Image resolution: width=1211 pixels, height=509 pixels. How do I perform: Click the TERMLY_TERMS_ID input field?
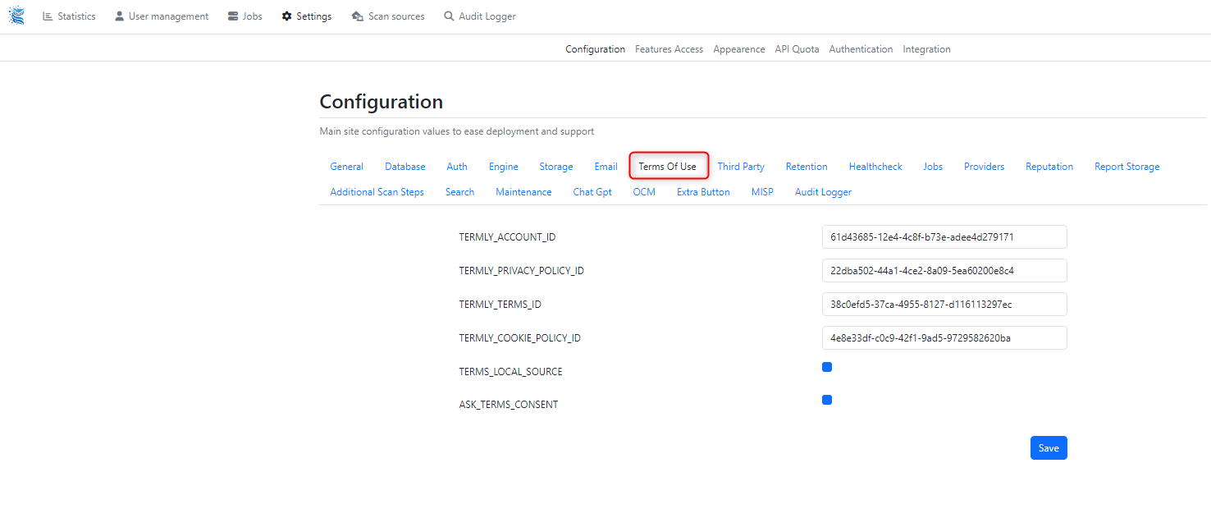click(x=944, y=305)
